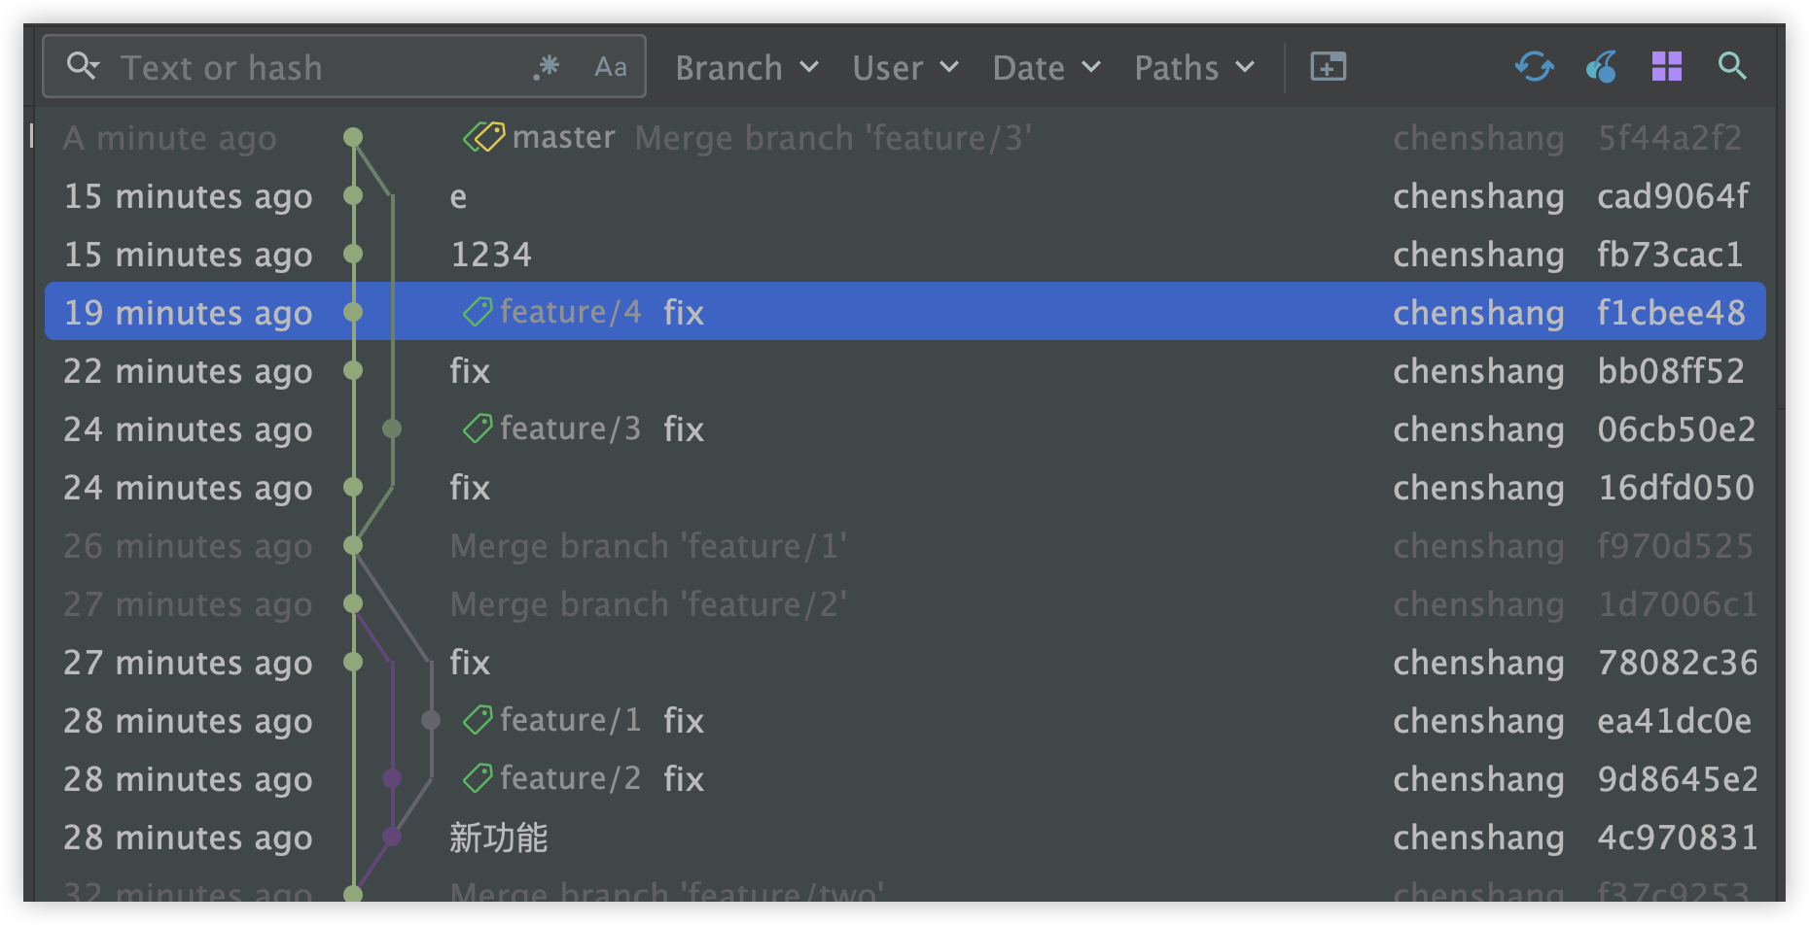Expand the Date filter dropdown
Screen dimensions: 1809x925
(x=1046, y=68)
